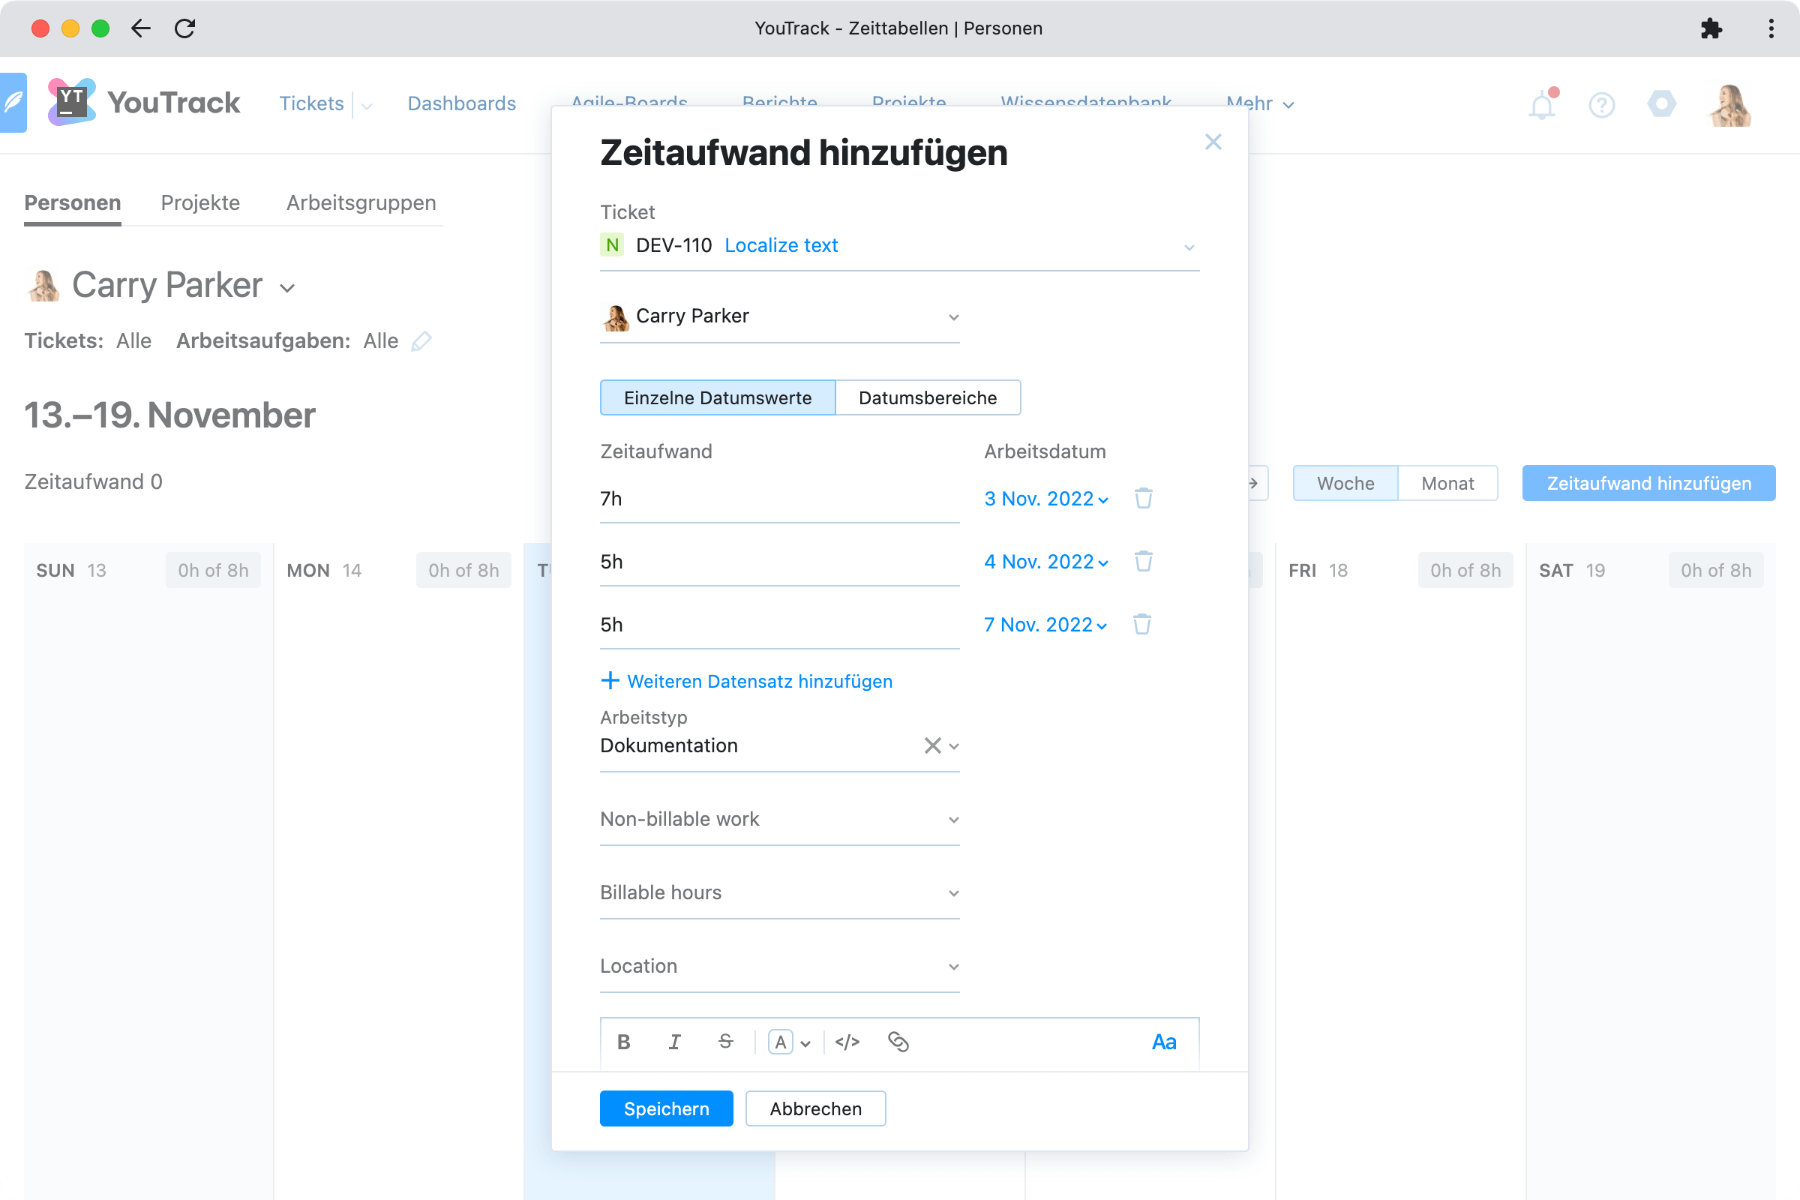Screen dimensions: 1800x1200
Task: Toggle Aa text formatting mode
Action: [1163, 1042]
